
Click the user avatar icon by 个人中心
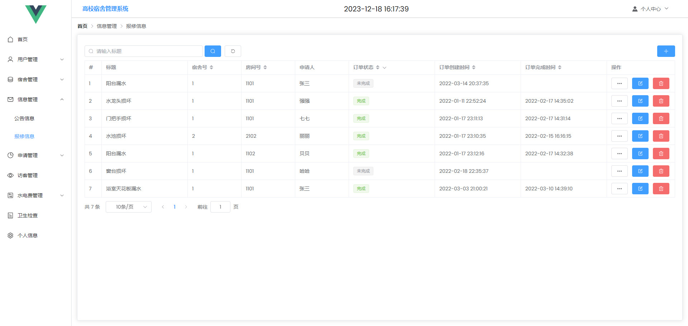(x=635, y=9)
